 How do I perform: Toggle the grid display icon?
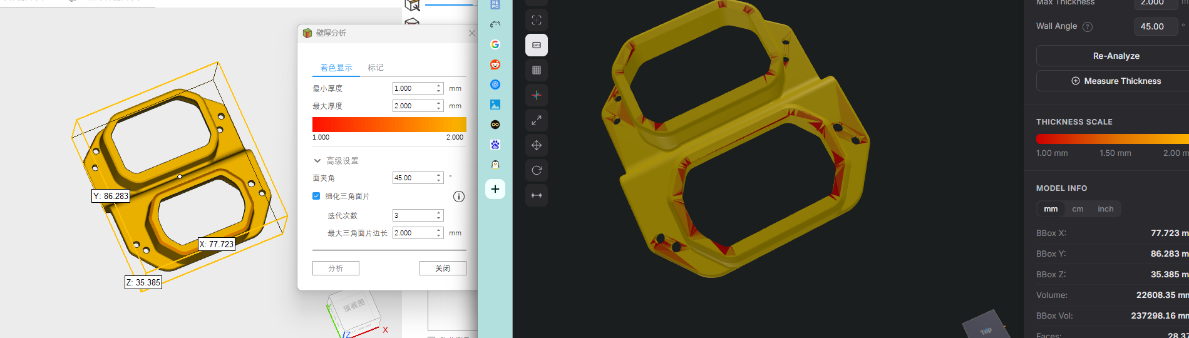(x=537, y=70)
